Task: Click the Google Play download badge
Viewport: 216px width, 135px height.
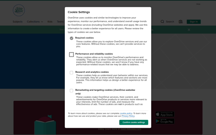Action: (x=165, y=121)
